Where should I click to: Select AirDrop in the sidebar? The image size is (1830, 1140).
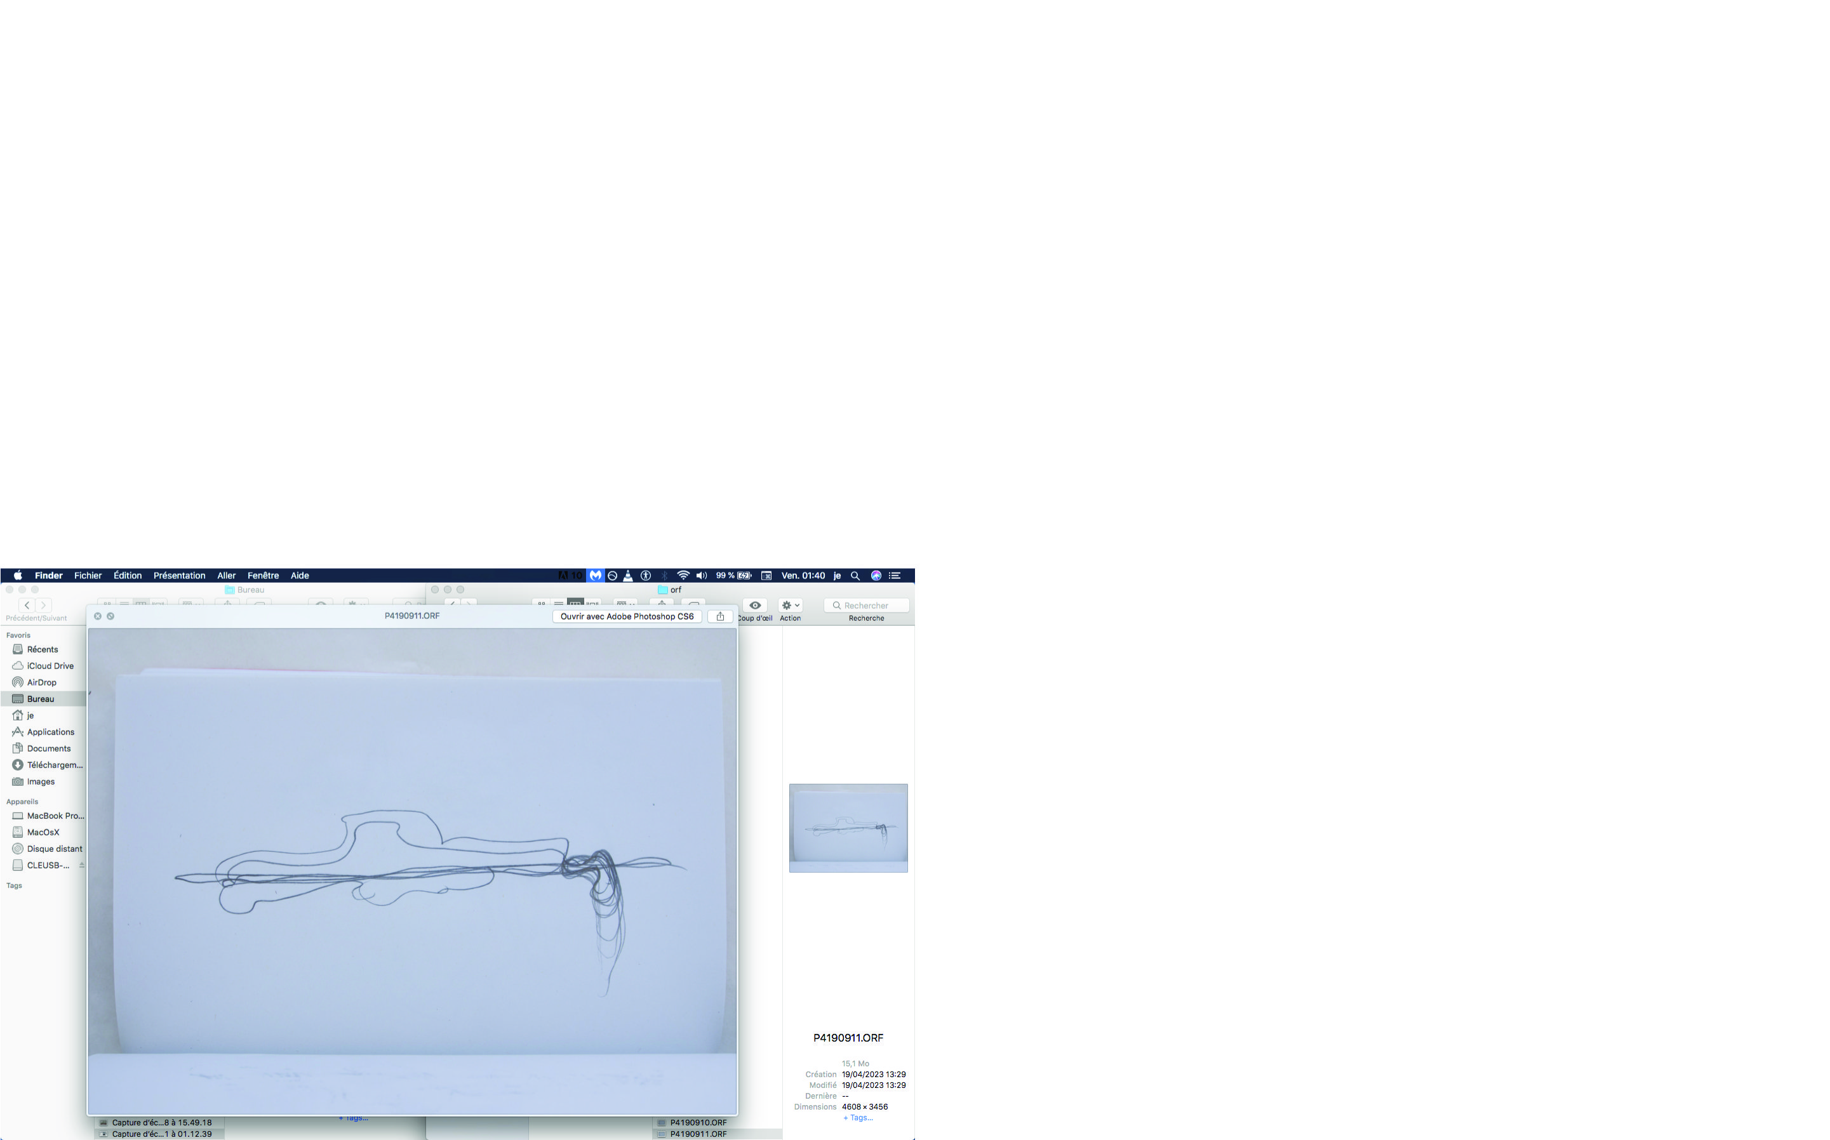(x=41, y=682)
